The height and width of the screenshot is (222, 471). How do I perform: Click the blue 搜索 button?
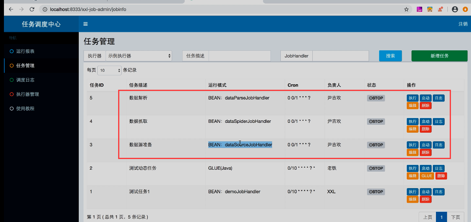point(391,56)
